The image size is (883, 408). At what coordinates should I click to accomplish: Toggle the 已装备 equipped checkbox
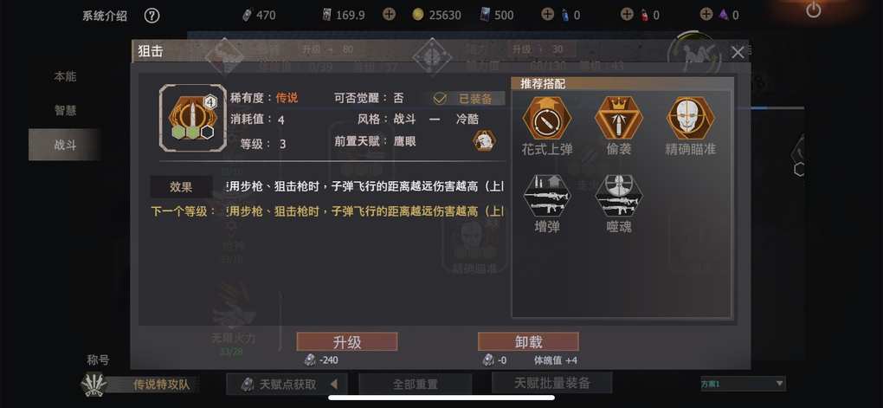coord(440,99)
